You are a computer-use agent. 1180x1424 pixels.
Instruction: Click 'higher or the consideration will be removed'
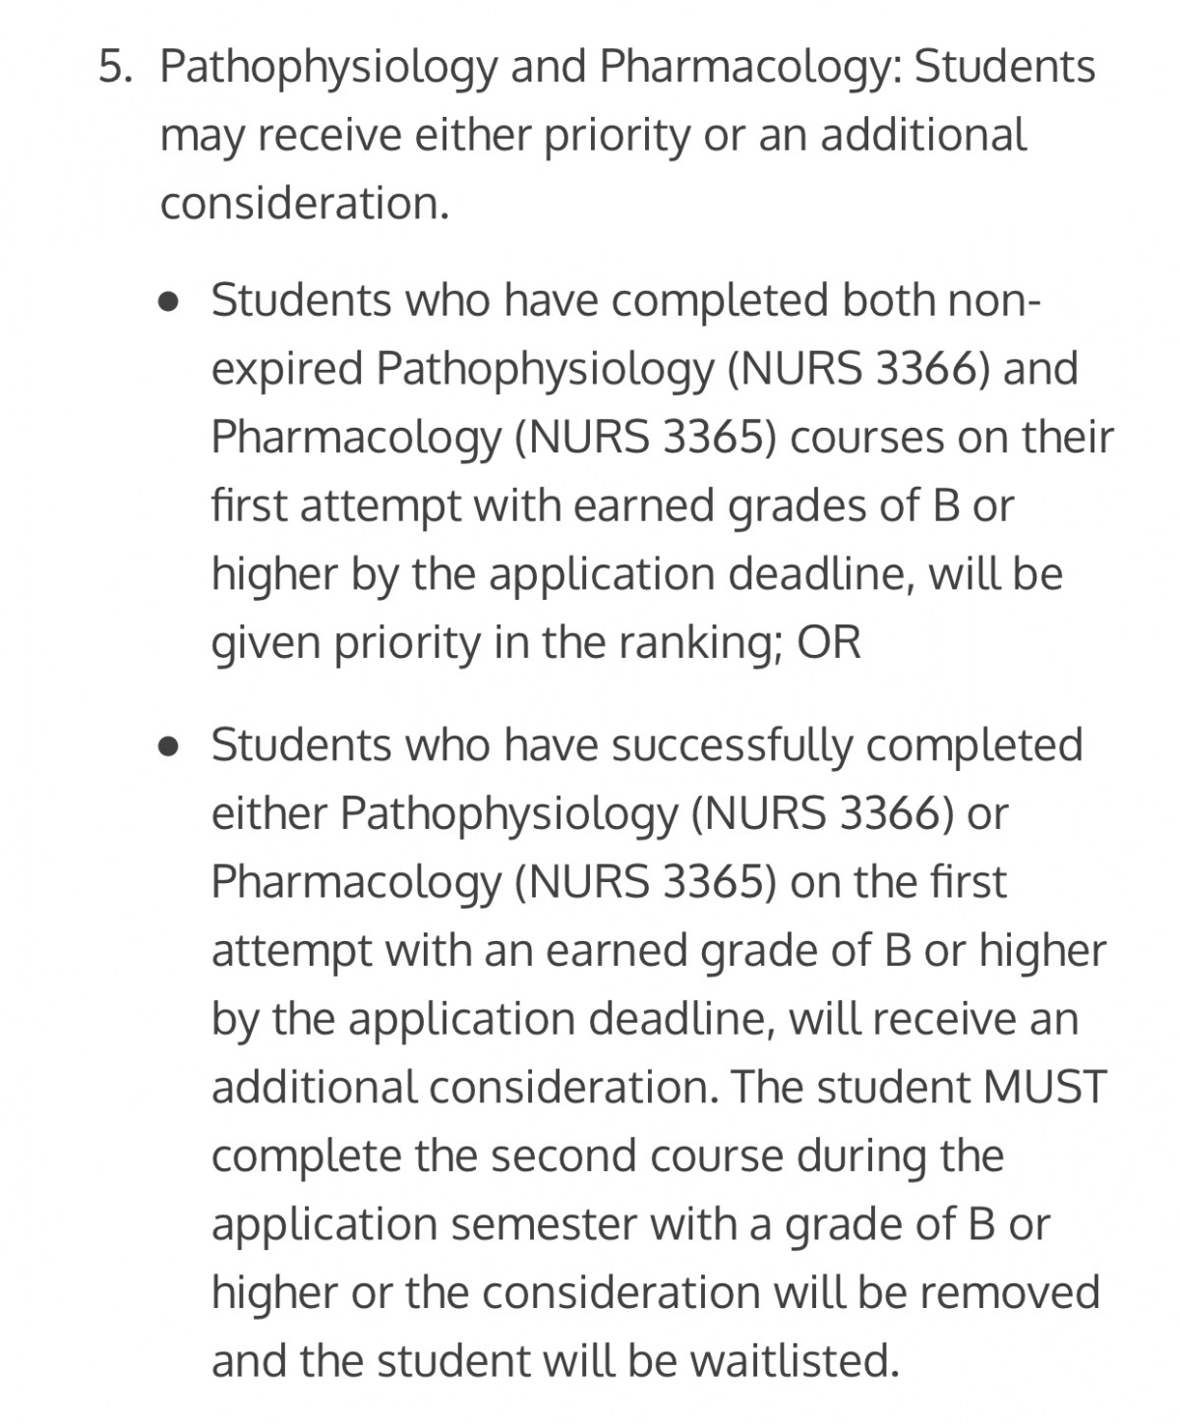point(656,1293)
